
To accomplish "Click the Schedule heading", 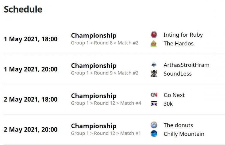I will (x=23, y=9).
